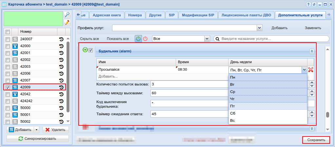Uncheck the box for number 42009
The height and width of the screenshot is (147, 335).
pos(8,87)
